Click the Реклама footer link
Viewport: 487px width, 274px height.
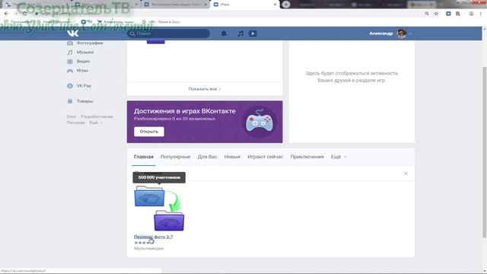(76, 123)
